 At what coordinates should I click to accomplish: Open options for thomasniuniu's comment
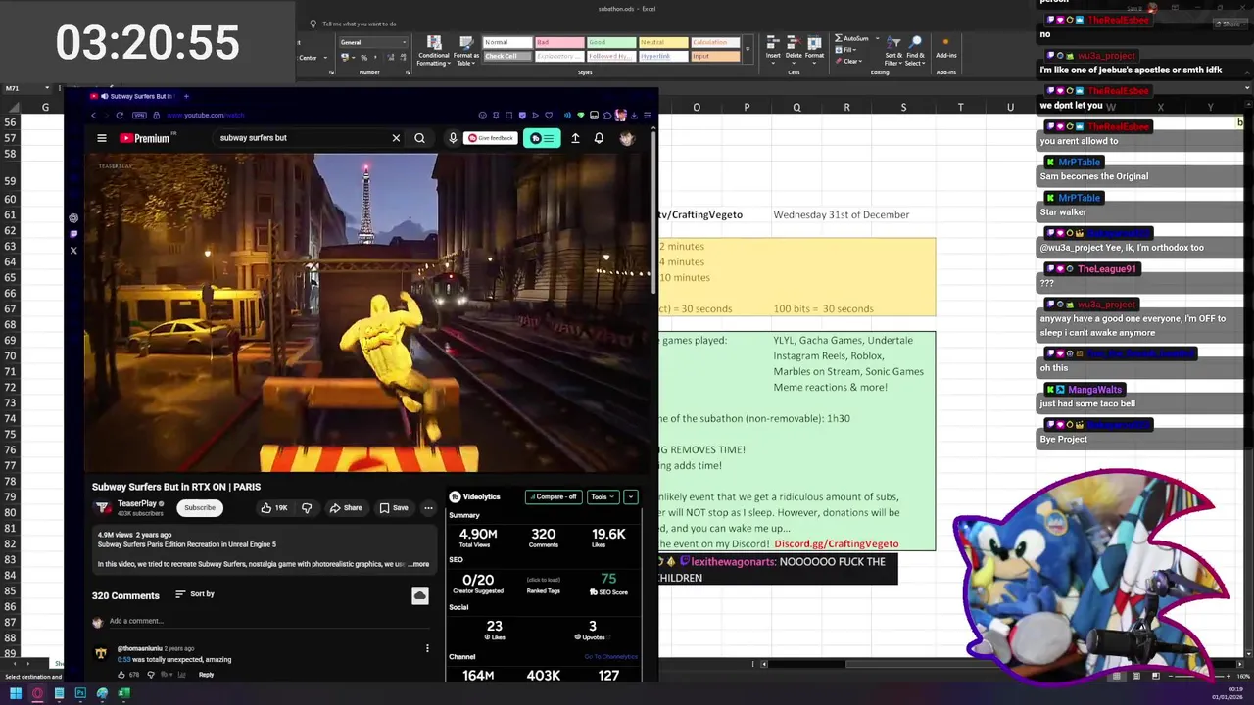pyautogui.click(x=427, y=648)
